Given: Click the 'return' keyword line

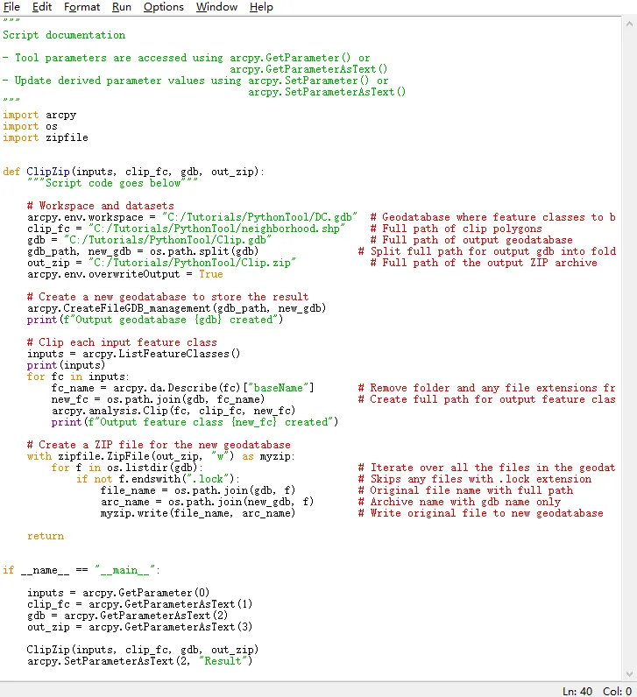Looking at the screenshot, I should click(46, 536).
